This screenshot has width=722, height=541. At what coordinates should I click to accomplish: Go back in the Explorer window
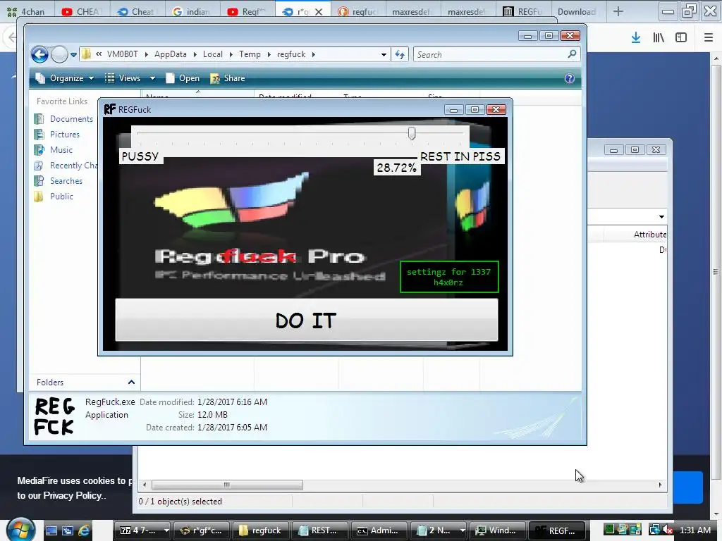click(39, 54)
